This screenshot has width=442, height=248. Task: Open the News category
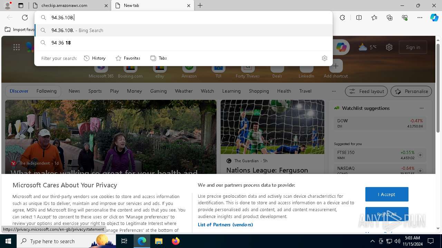click(x=74, y=91)
